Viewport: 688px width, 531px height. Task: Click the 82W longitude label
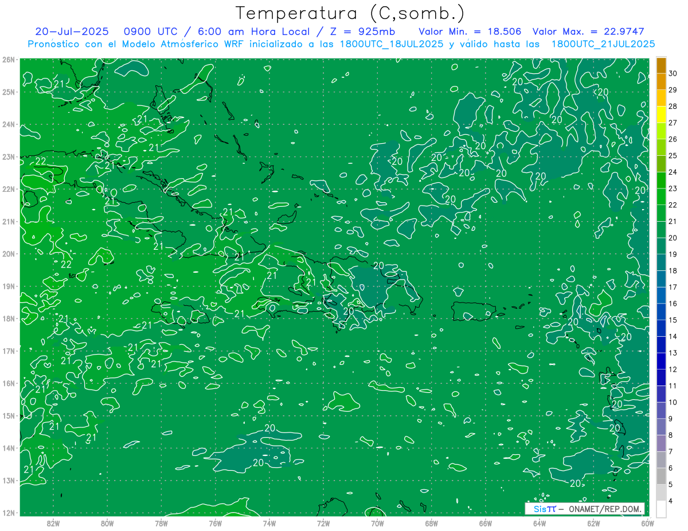tap(53, 523)
